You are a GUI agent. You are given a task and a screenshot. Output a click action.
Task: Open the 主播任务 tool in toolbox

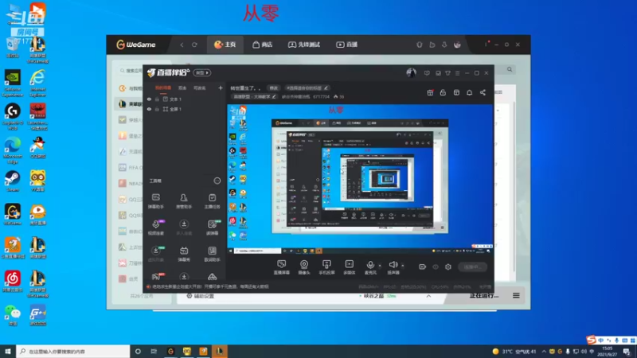tap(212, 201)
